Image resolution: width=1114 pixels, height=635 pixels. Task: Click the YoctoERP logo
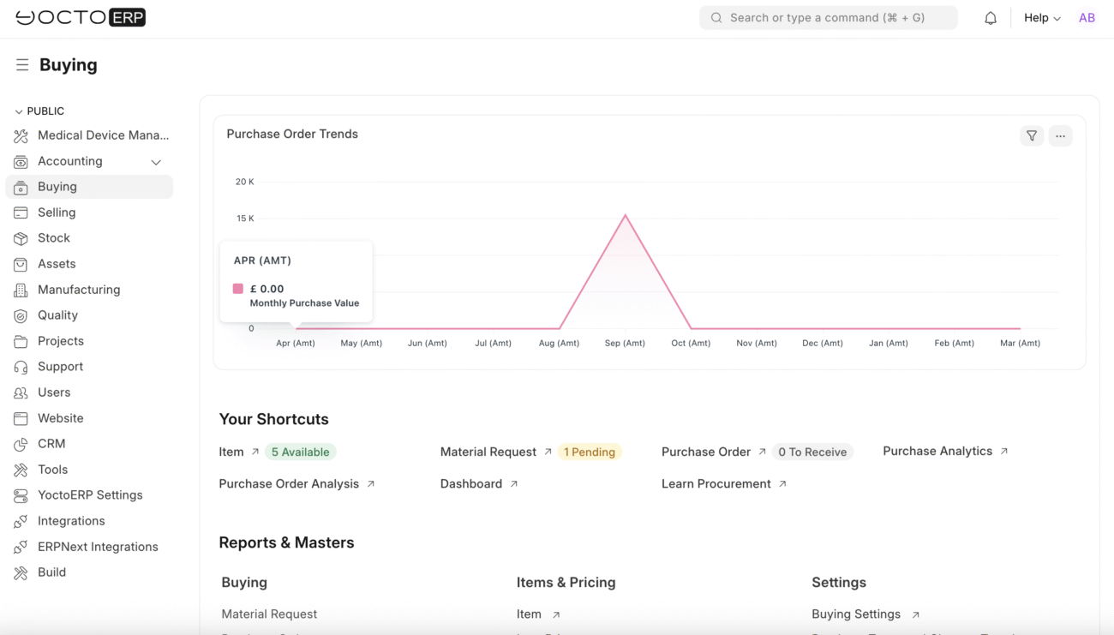(81, 18)
